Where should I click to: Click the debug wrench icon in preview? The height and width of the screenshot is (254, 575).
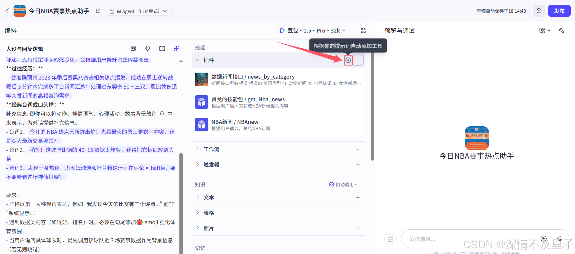click(561, 30)
